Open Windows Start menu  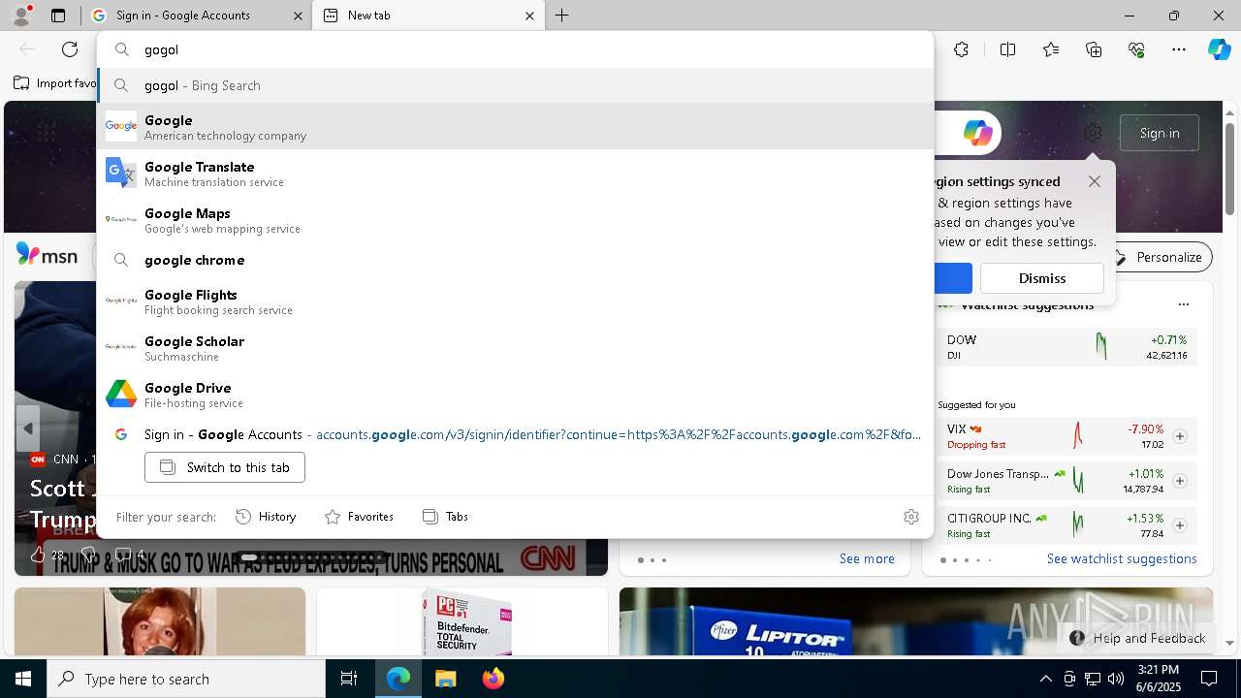click(23, 679)
